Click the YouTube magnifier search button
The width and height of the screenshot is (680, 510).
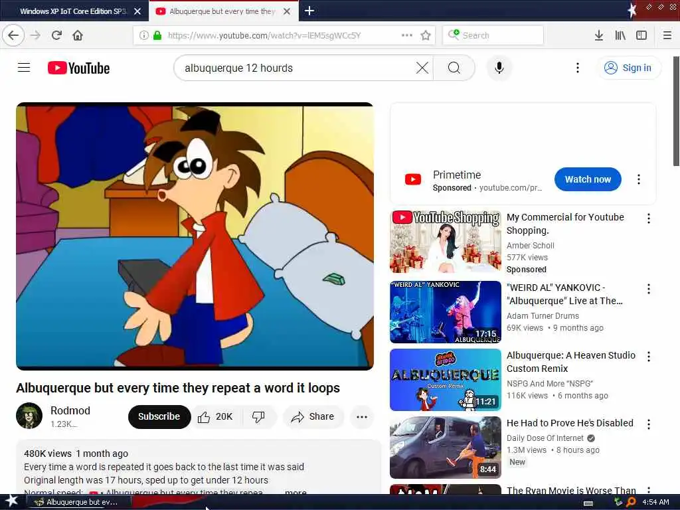[x=454, y=68]
